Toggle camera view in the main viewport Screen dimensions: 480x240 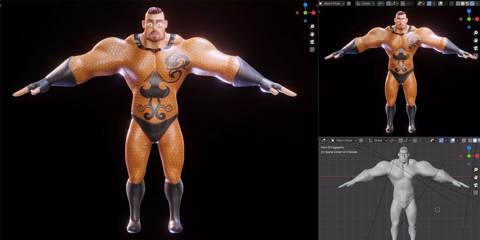click(x=312, y=42)
